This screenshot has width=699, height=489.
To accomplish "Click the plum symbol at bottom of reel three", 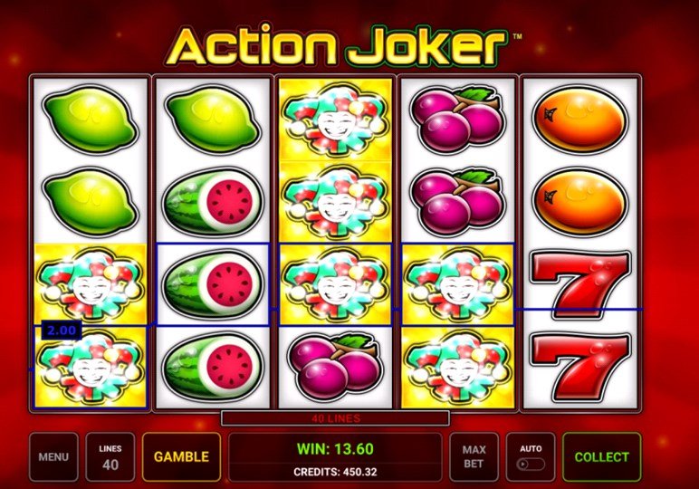I will pos(335,367).
